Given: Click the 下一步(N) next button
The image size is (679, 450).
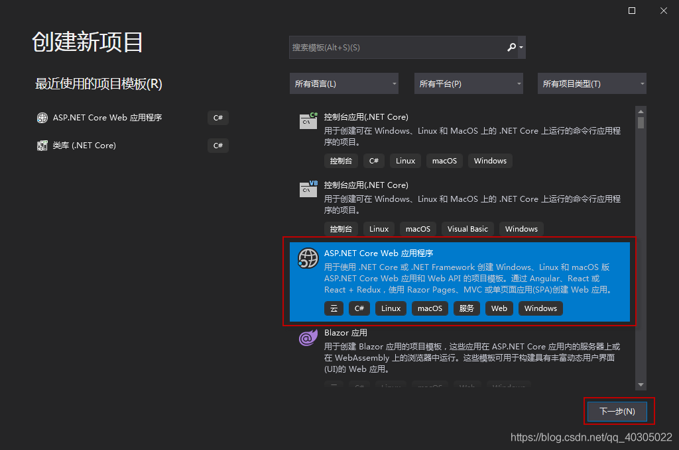Looking at the screenshot, I should [617, 411].
